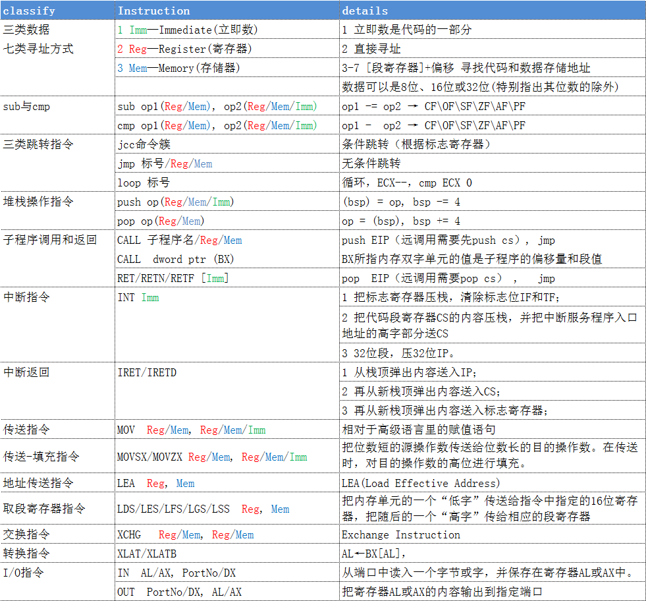The height and width of the screenshot is (601, 646).
Task: Select the cell '相对于高级语言里的赋值语句'
Action: [493, 429]
